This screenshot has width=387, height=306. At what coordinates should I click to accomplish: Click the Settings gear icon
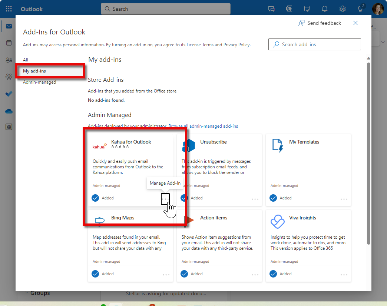point(343,9)
